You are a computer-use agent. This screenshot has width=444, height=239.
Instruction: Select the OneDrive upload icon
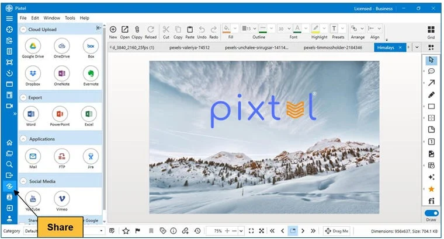click(62, 46)
